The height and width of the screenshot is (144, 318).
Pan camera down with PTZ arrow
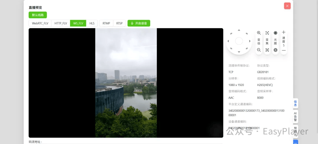point(239,52)
